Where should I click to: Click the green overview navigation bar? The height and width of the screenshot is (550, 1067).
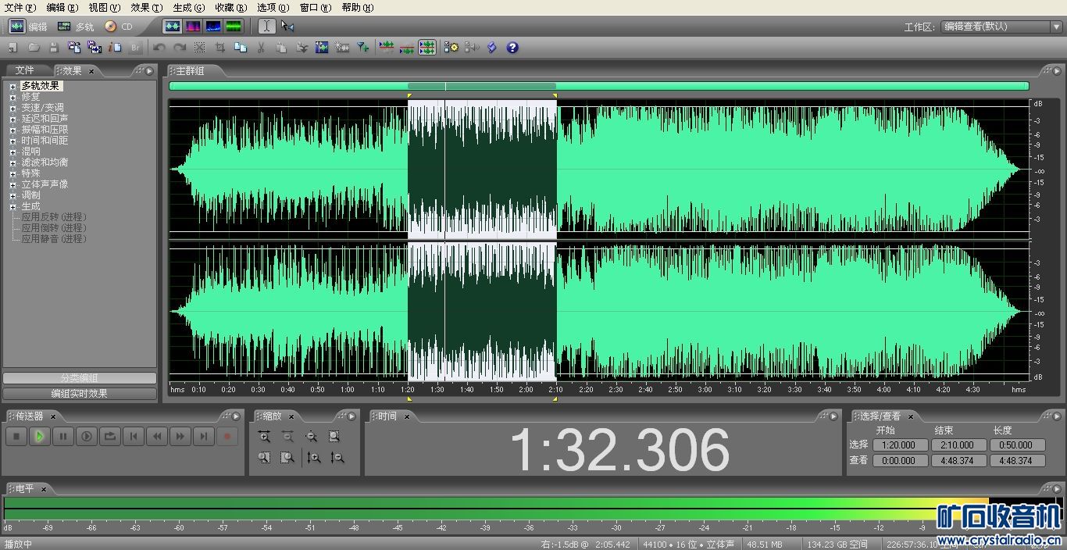[x=703, y=86]
